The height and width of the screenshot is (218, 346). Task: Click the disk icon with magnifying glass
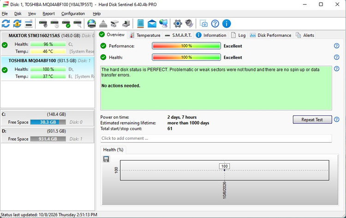pos(78,23)
